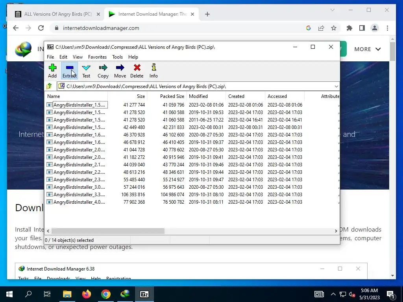Open Windows taskbar search

pyautogui.click(x=28, y=294)
